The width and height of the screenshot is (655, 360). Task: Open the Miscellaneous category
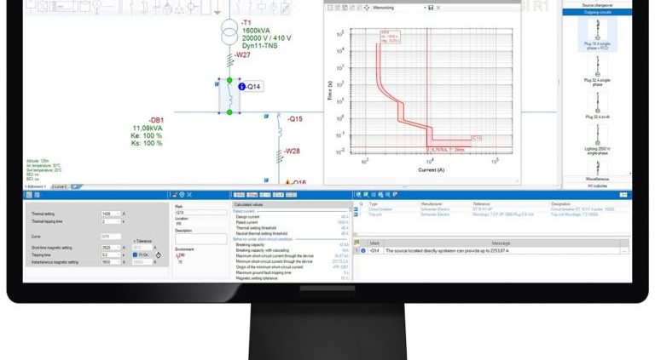597,180
